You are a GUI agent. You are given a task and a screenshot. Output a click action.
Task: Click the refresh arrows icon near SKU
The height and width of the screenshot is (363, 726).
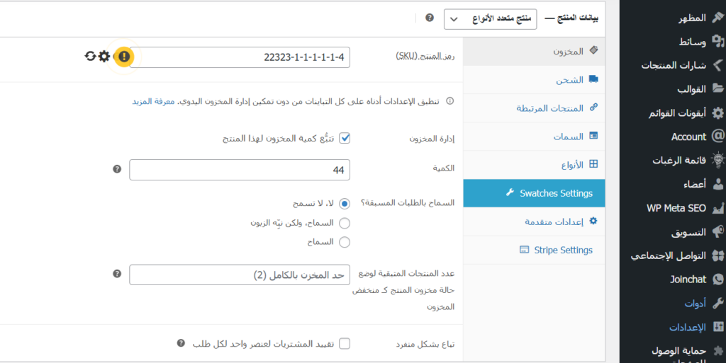[90, 57]
